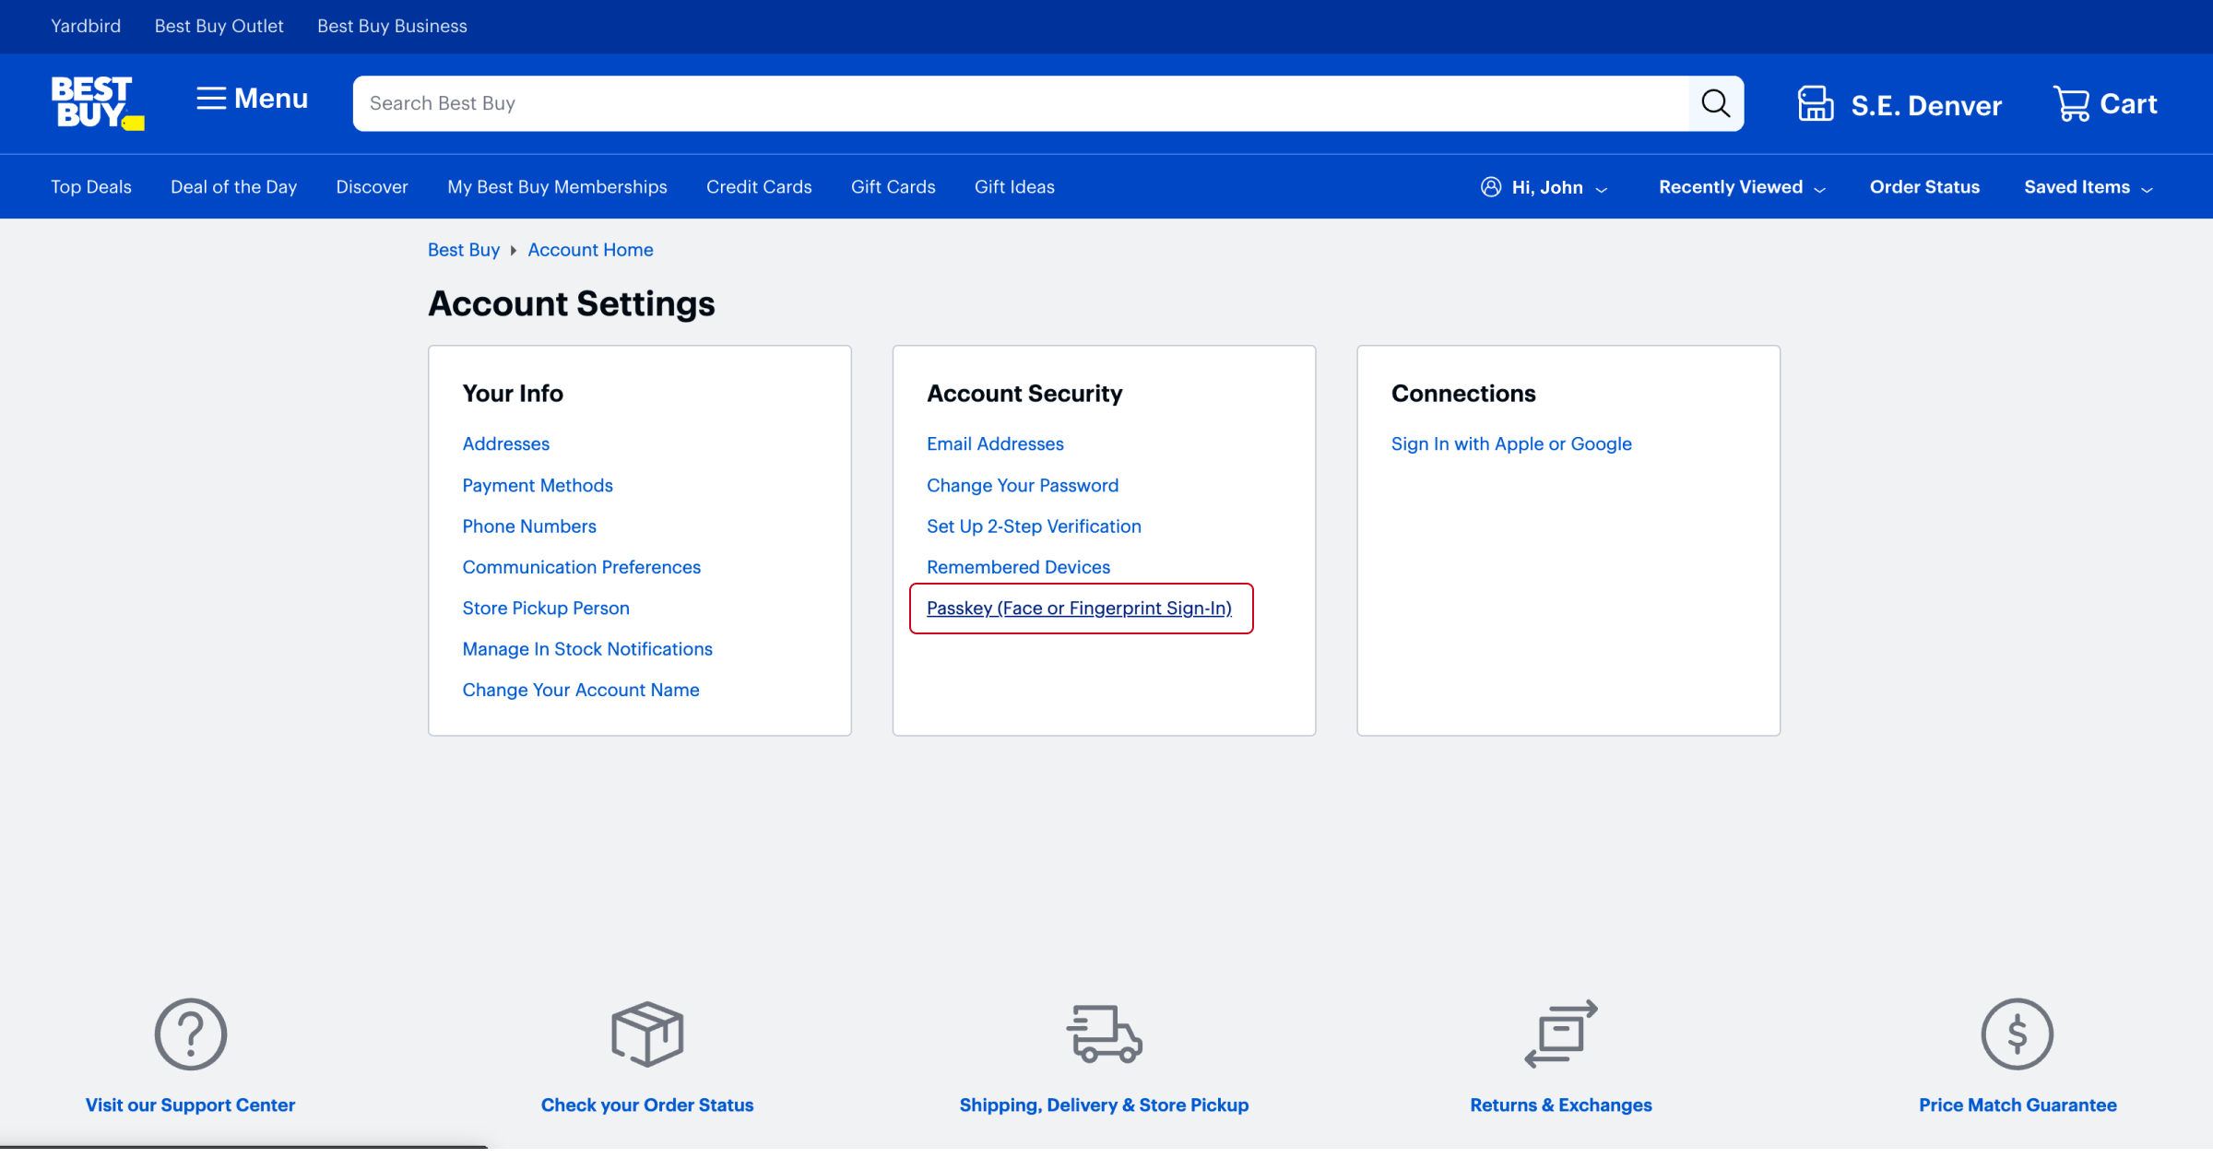Click the Support Center question mark icon
This screenshot has height=1158, width=2213.
[190, 1034]
